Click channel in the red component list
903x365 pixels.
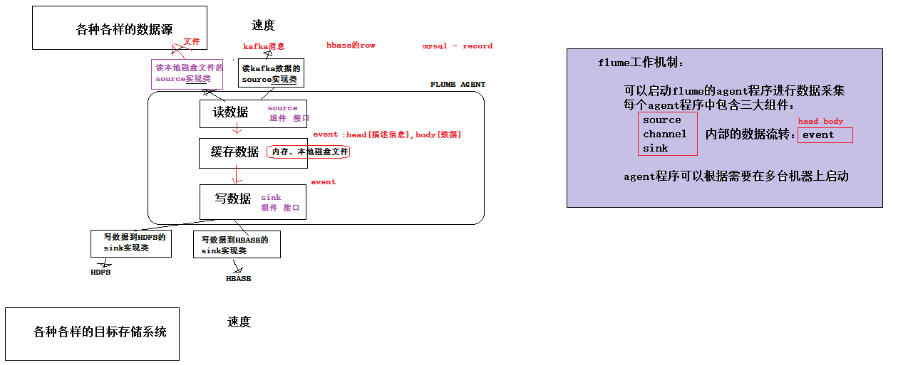click(x=664, y=134)
